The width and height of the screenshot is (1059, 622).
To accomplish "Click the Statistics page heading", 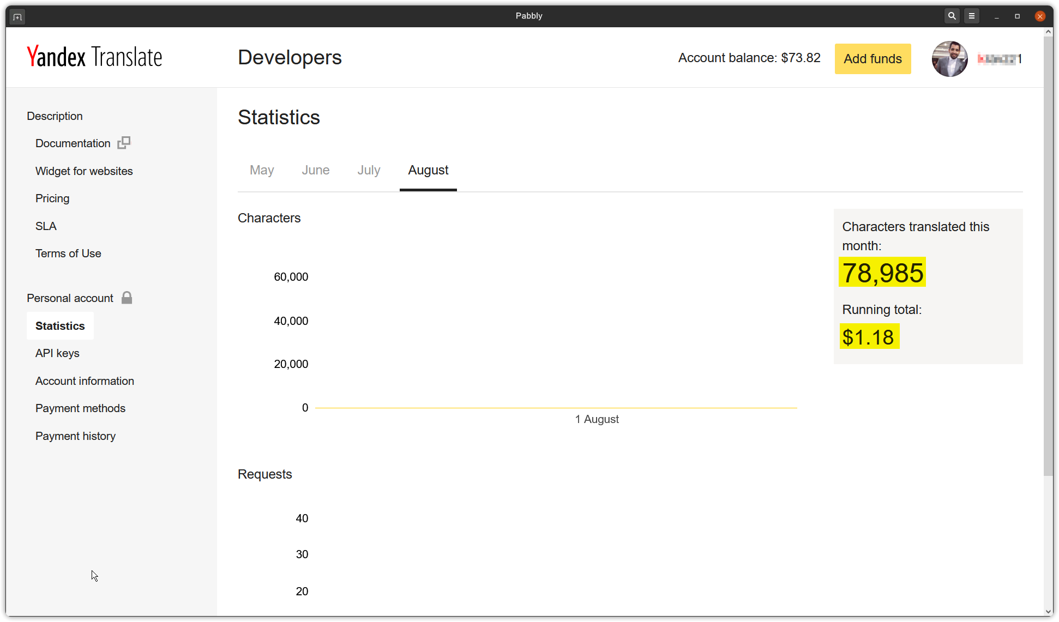I will click(279, 117).
